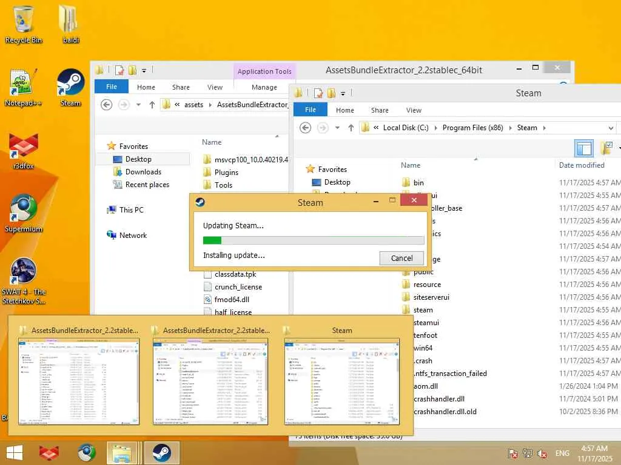Open File tab in Steam explorer
Screen dimensions: 621x465
pyautogui.click(x=310, y=110)
